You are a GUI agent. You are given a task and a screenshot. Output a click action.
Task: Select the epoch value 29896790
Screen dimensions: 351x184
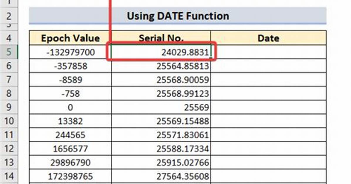coord(70,162)
